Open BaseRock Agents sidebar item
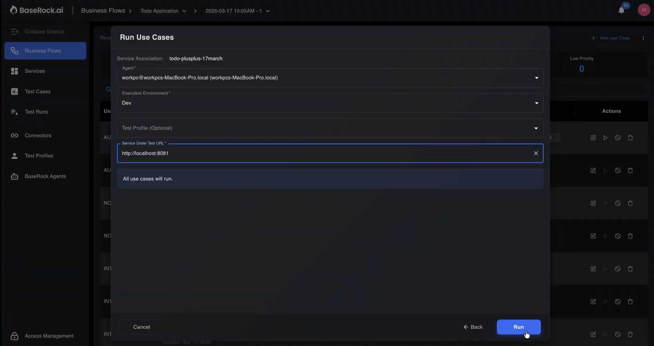 tap(45, 176)
